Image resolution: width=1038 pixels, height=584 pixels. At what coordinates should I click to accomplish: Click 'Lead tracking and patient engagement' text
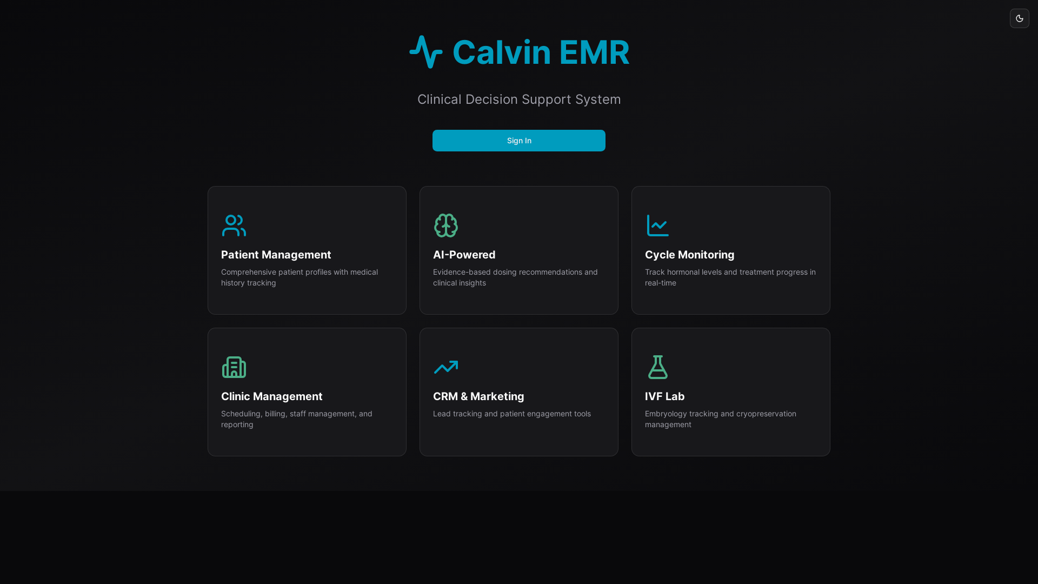(512, 414)
